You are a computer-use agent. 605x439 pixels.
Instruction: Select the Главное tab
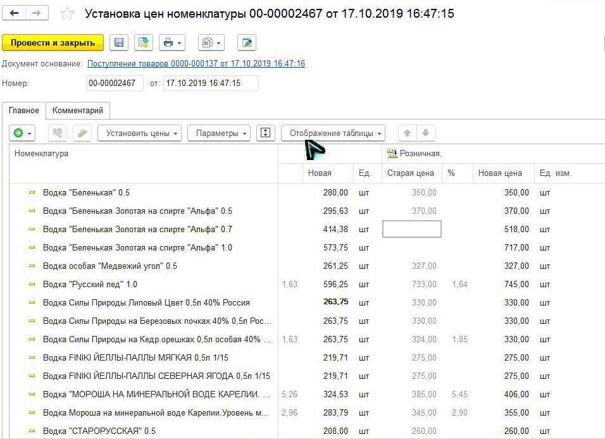pyautogui.click(x=24, y=111)
